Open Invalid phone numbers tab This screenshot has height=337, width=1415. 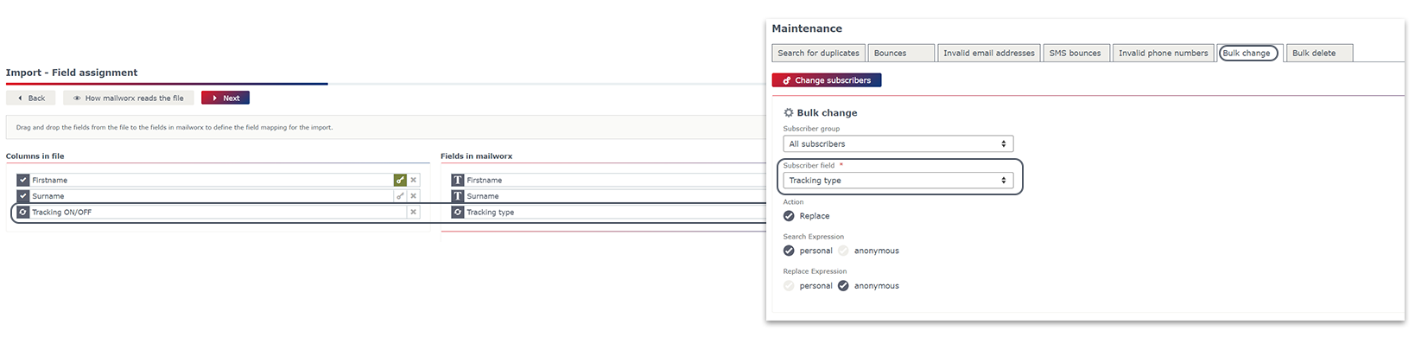(x=1164, y=53)
